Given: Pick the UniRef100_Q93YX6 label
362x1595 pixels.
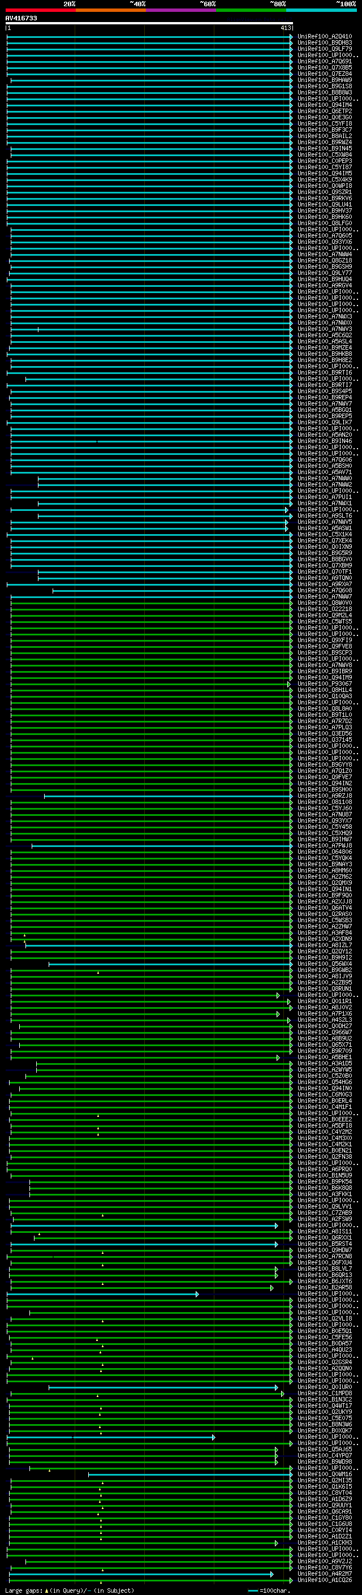Looking at the screenshot, I should coord(325,242).
